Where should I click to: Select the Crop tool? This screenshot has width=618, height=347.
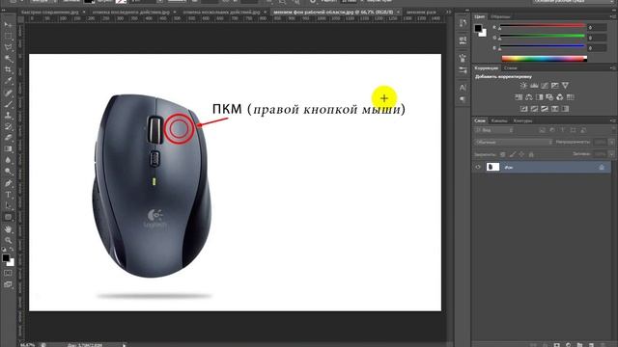(8, 69)
